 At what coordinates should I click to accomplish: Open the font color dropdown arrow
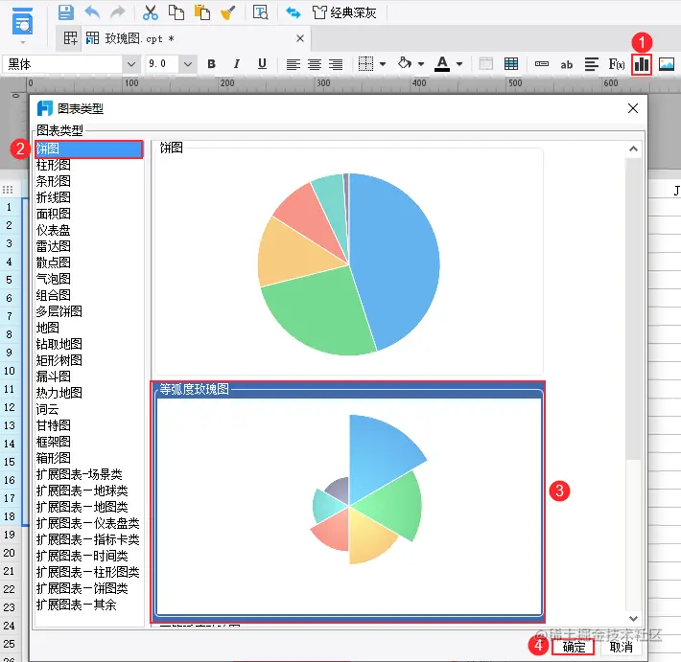(x=459, y=64)
